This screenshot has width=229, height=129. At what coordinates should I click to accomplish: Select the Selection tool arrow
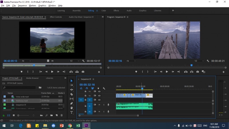[x=72, y=81]
